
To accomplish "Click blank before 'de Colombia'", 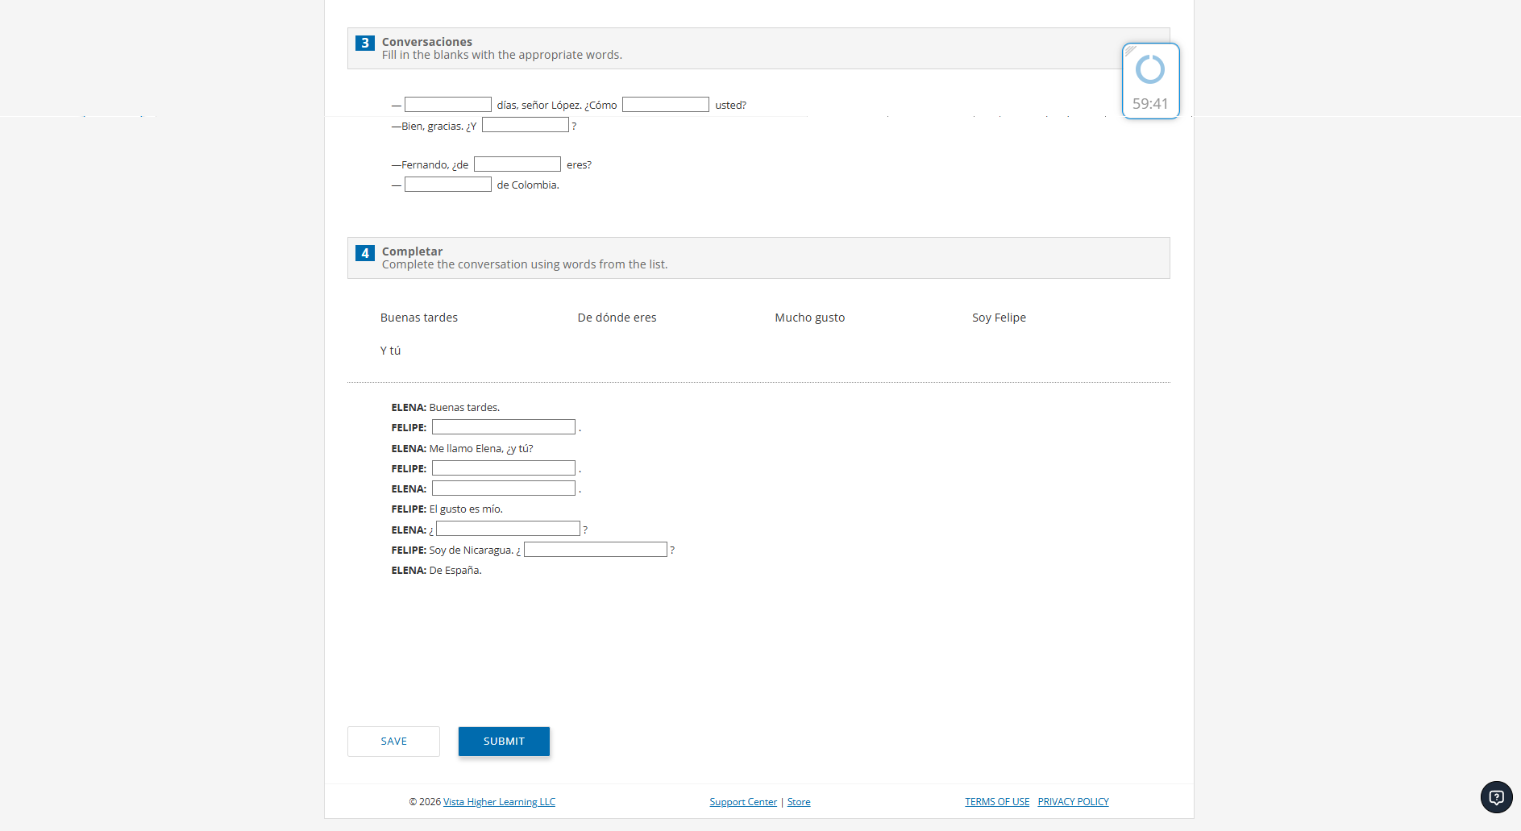I will [448, 185].
